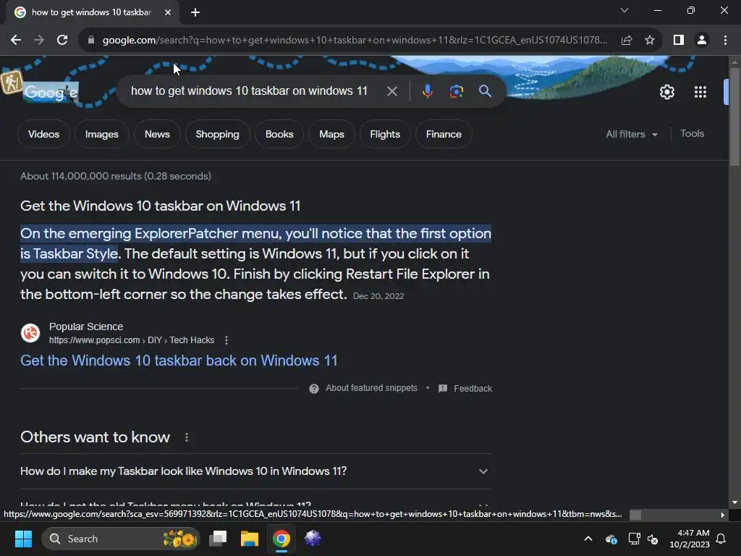Click the Google doodle logo

[51, 93]
